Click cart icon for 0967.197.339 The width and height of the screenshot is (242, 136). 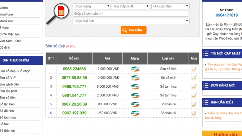[194, 113]
